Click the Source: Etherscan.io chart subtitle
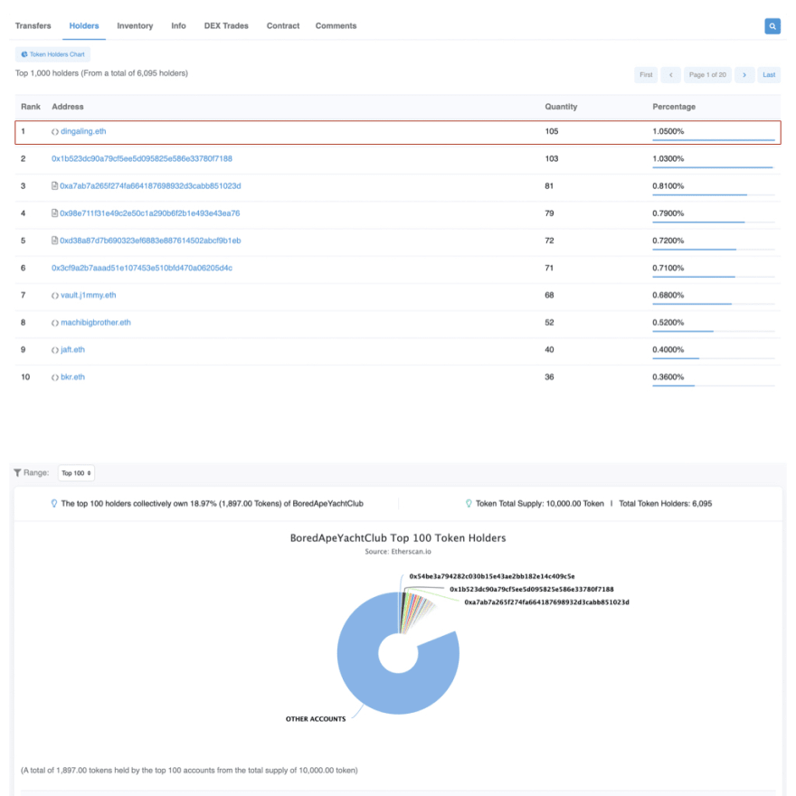Viewport: 796px width, 796px height. point(398,552)
